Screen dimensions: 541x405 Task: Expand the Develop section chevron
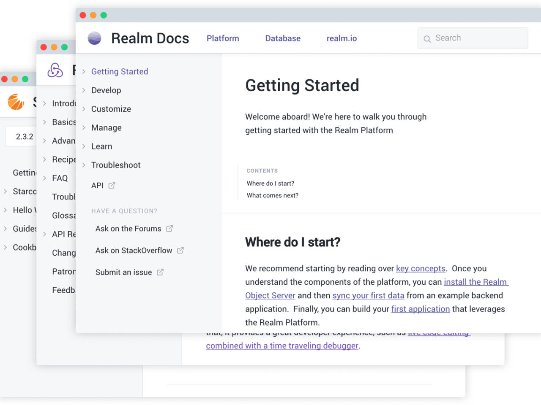(84, 90)
